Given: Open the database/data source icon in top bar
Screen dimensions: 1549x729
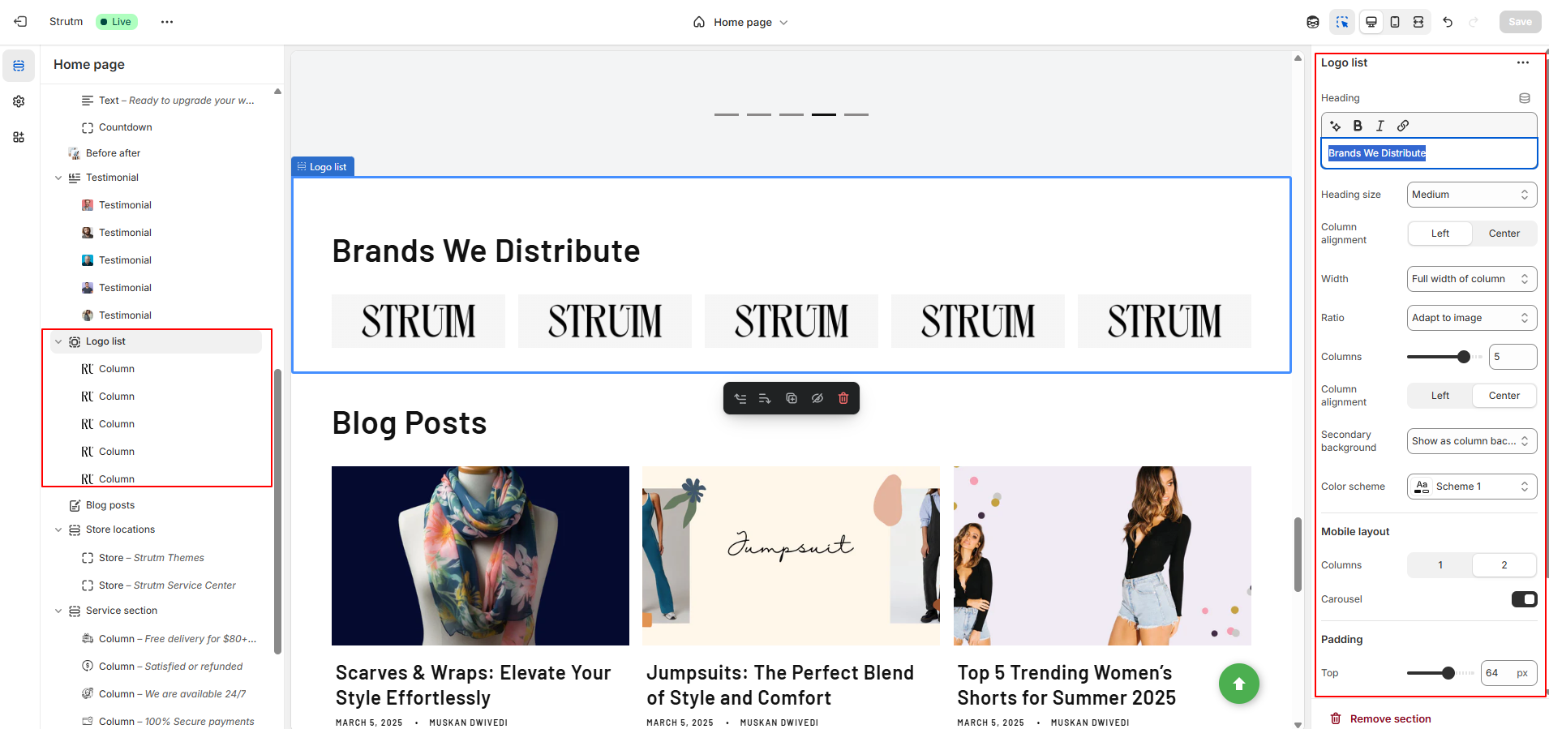Looking at the screenshot, I should pyautogui.click(x=1313, y=22).
